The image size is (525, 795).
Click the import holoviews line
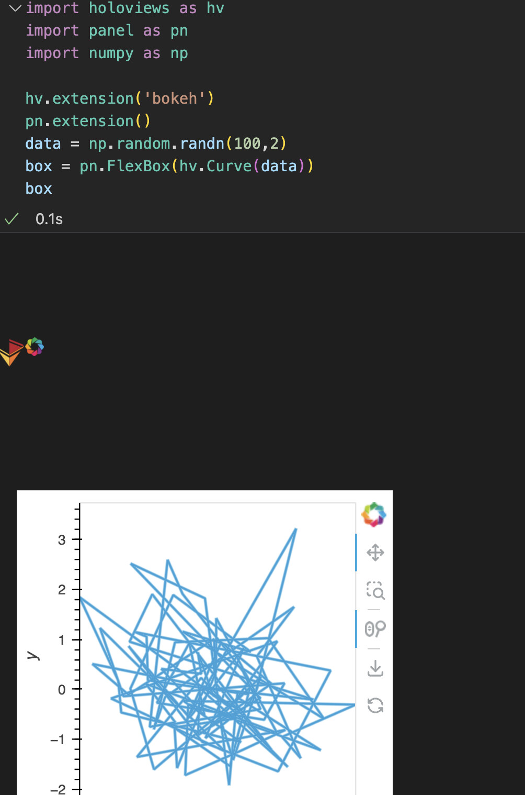tap(125, 8)
